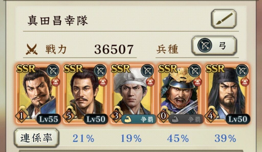
Task: Pick the helmeted shouting general card
Action: [180, 94]
